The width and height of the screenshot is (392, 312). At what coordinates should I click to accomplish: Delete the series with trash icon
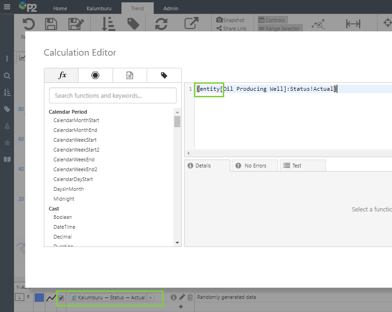190,297
